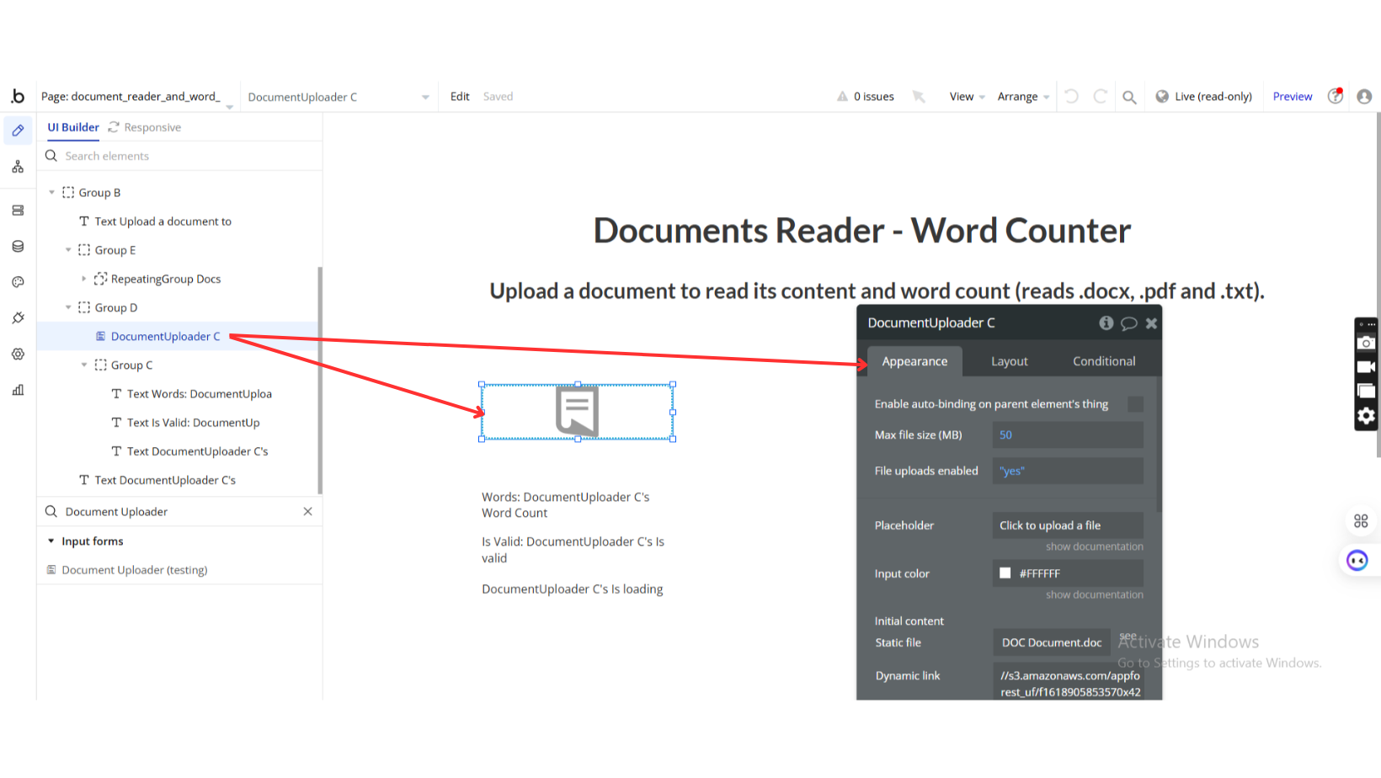The height and width of the screenshot is (778, 1381).
Task: Open the element info icon in property panel
Action: (x=1106, y=323)
